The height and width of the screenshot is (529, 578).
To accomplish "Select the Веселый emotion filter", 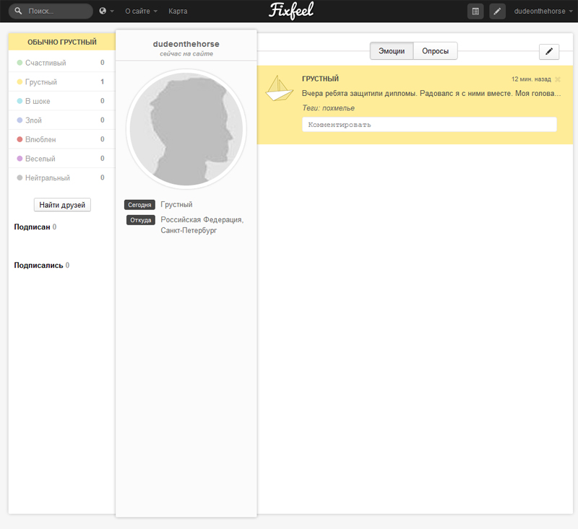I will (x=61, y=158).
